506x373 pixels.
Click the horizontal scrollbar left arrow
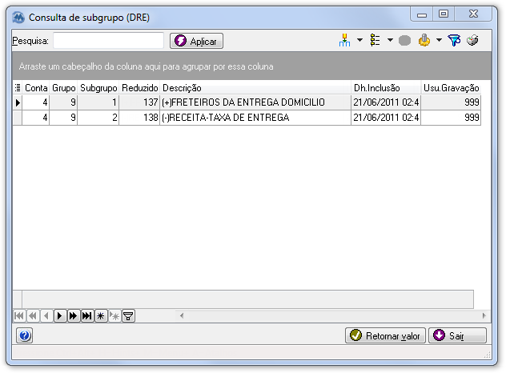pyautogui.click(x=182, y=315)
